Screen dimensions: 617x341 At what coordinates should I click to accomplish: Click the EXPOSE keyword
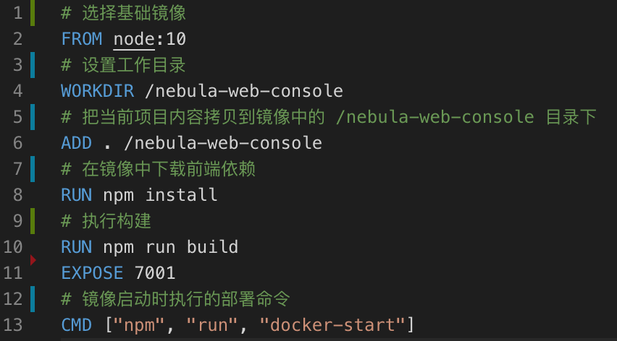click(x=93, y=273)
